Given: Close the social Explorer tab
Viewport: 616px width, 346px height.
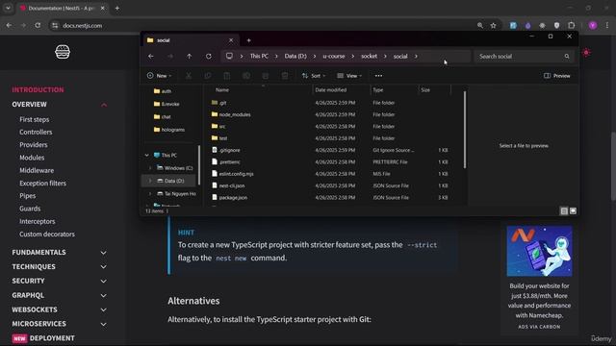Looking at the screenshot, I should click(231, 40).
